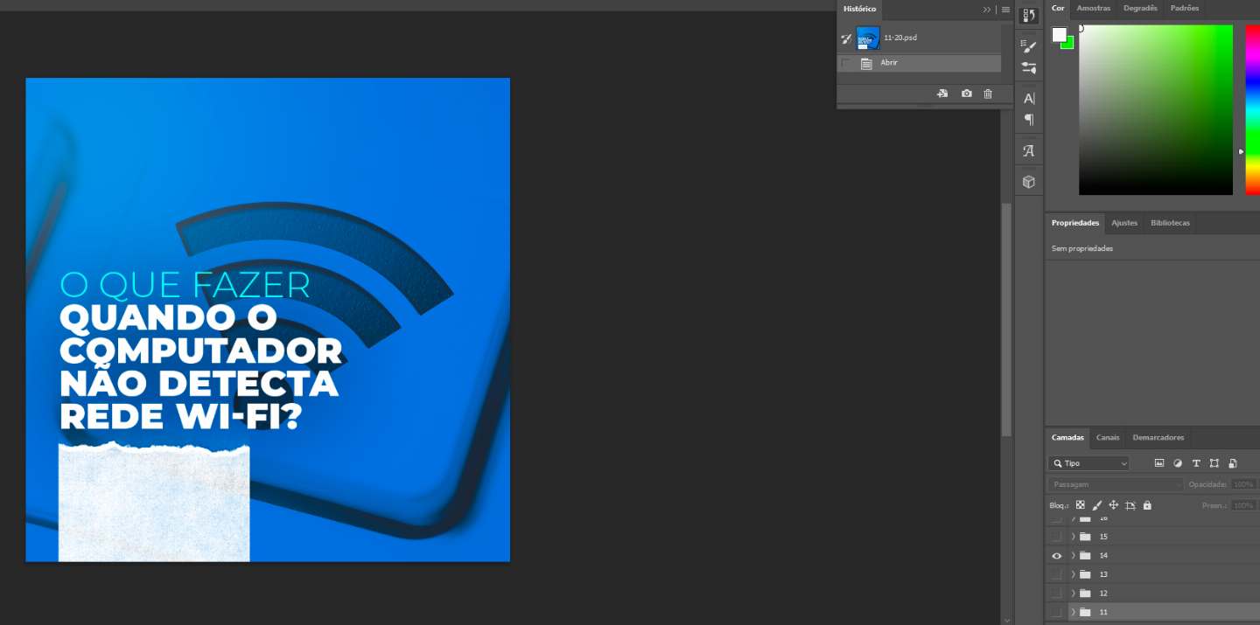This screenshot has height=625, width=1260.
Task: Open the Paragraph panel icon
Action: [x=1029, y=120]
